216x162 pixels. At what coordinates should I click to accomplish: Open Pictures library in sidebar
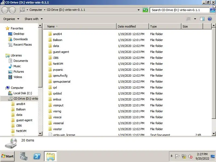click(x=16, y=72)
